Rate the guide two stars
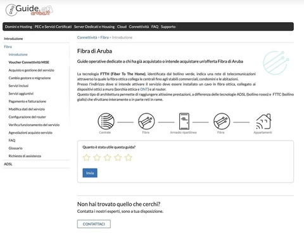This screenshot has width=304, height=237. (97, 157)
